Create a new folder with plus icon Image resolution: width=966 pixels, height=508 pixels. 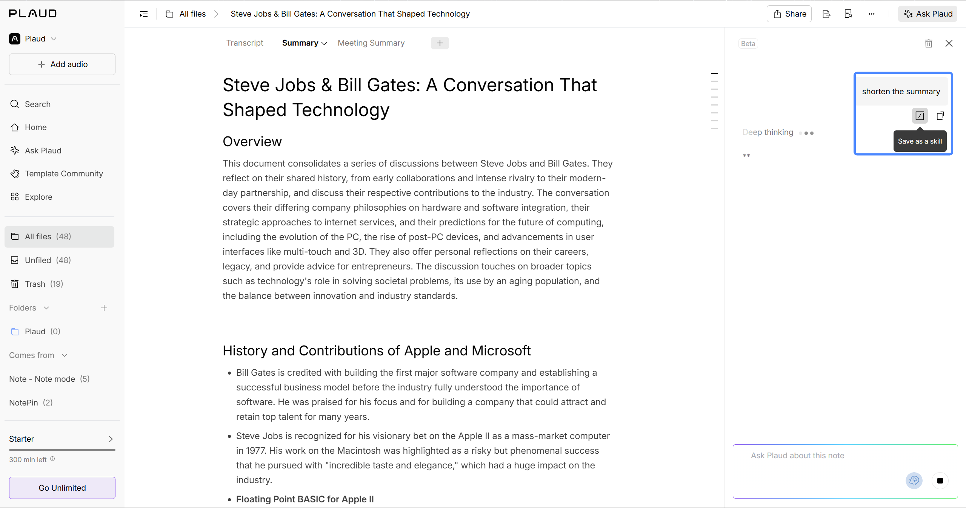point(104,308)
